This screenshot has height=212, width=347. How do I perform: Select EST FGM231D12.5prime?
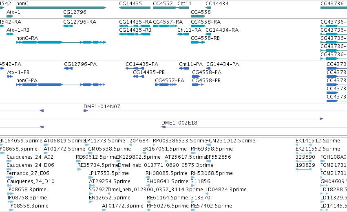click(231, 141)
